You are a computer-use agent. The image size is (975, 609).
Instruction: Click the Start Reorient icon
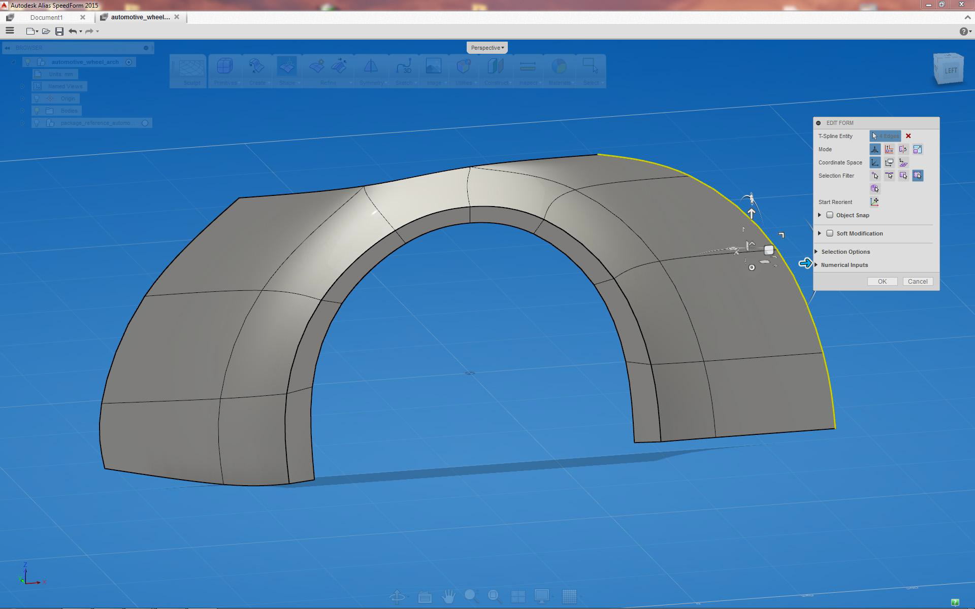(x=874, y=202)
